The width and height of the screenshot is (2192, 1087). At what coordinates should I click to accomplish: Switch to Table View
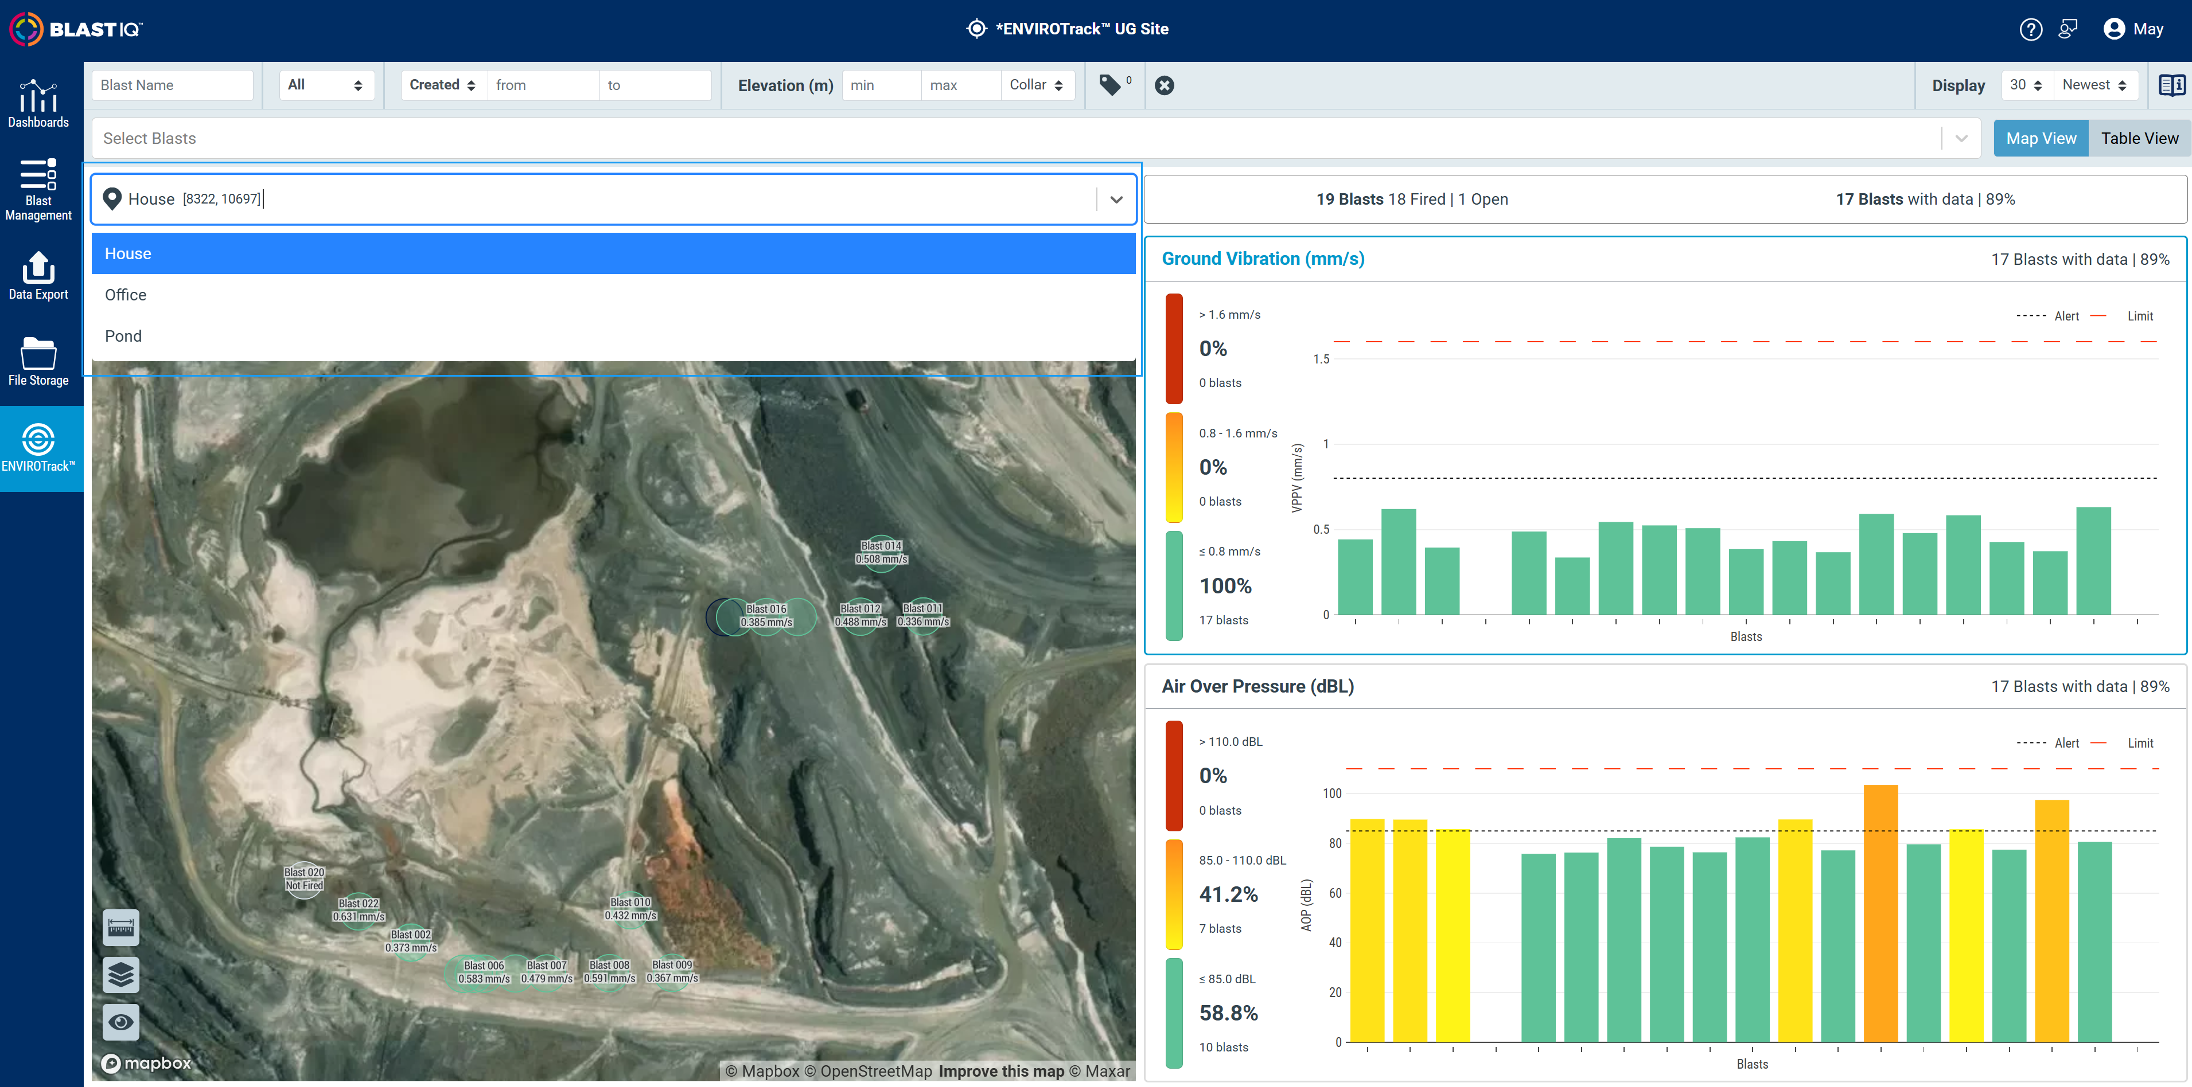click(x=2139, y=138)
